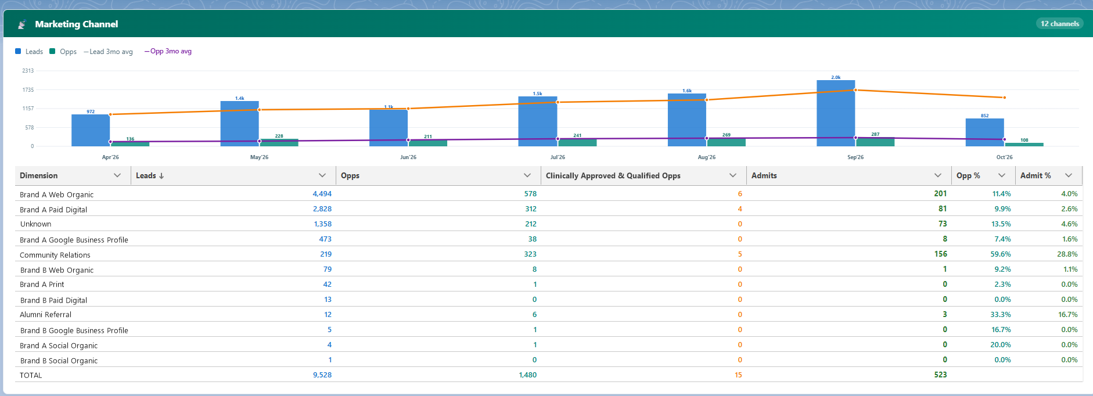The width and height of the screenshot is (1093, 396).
Task: Click the May'26 Leads bar labeled 1.4k
Action: 239,124
